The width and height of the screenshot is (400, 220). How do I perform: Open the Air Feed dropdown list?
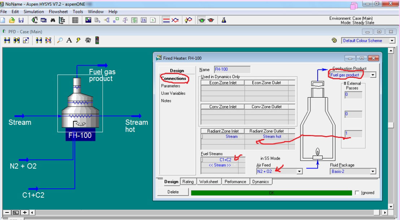tap(299, 171)
